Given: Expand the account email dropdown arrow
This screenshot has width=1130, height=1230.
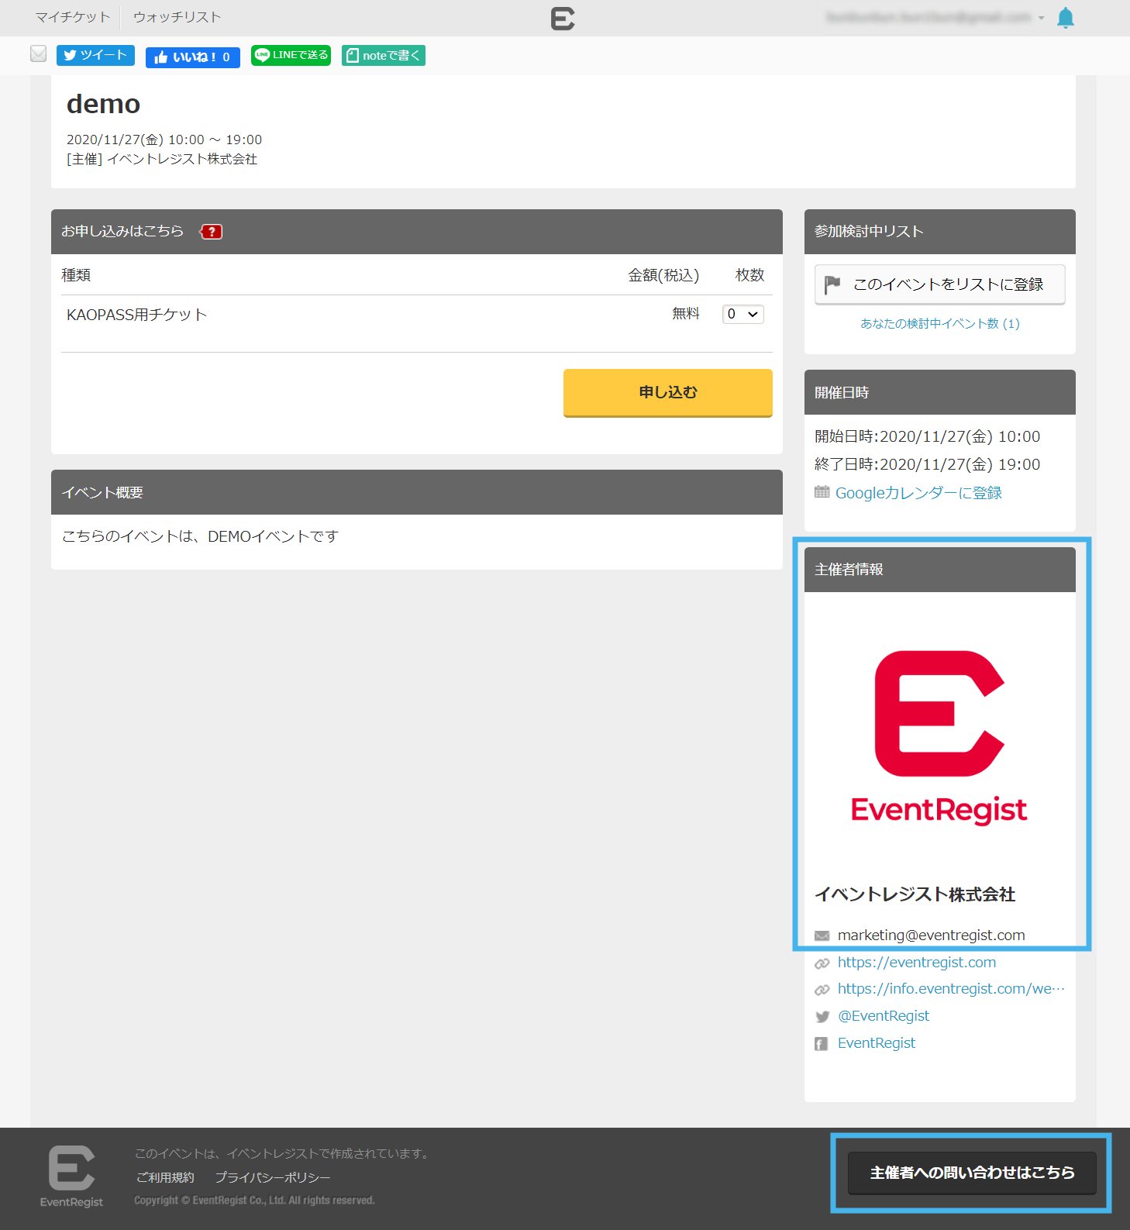Looking at the screenshot, I should (x=1041, y=18).
